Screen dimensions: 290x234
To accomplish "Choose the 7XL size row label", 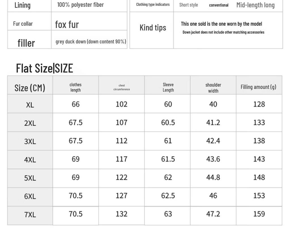I will [30, 214].
